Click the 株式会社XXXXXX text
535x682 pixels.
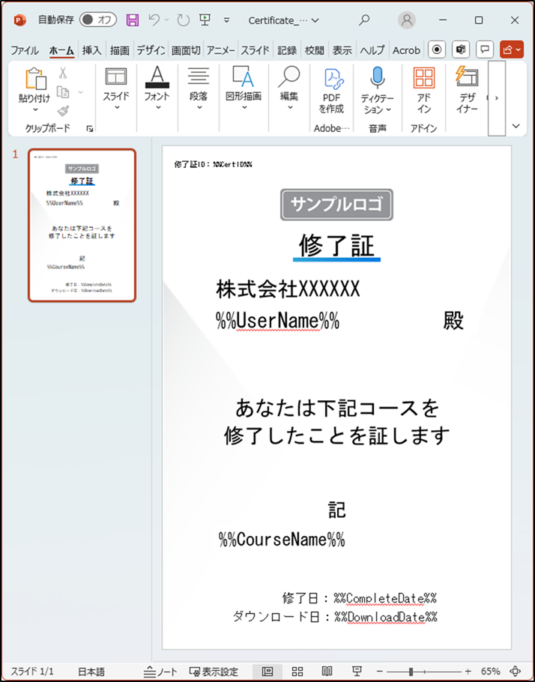pos(288,289)
